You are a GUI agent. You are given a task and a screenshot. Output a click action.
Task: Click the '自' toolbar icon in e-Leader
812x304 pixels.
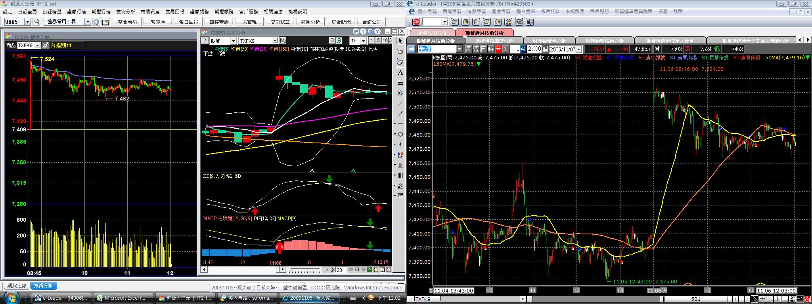point(476,22)
